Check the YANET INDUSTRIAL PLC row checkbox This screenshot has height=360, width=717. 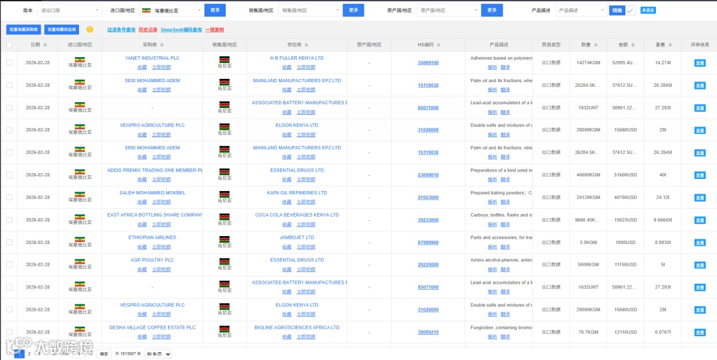click(x=9, y=62)
